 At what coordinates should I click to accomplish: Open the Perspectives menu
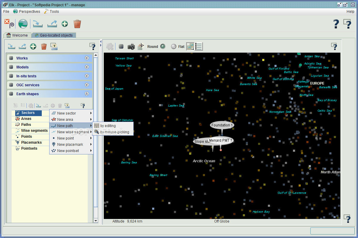(x=27, y=12)
